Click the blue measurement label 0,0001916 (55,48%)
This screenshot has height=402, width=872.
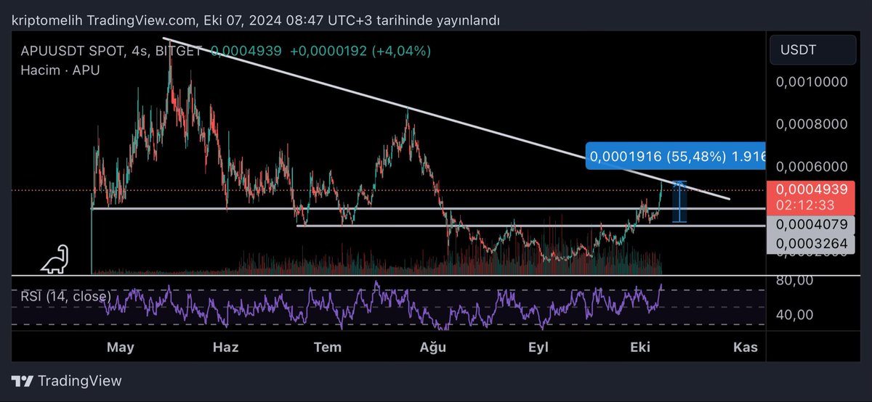pos(675,156)
